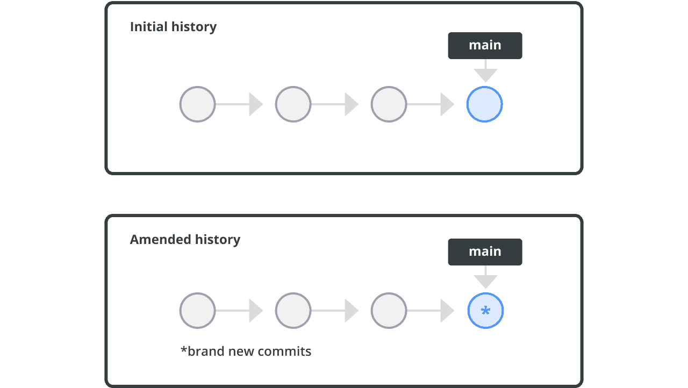Click the arrow after the first Amended history commit

[240, 311]
